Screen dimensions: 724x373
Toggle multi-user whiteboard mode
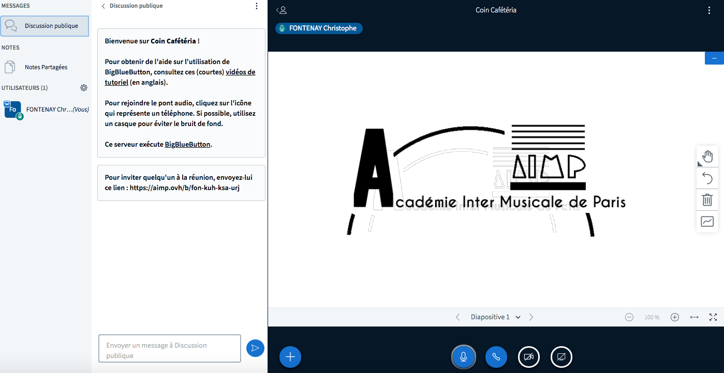707,222
